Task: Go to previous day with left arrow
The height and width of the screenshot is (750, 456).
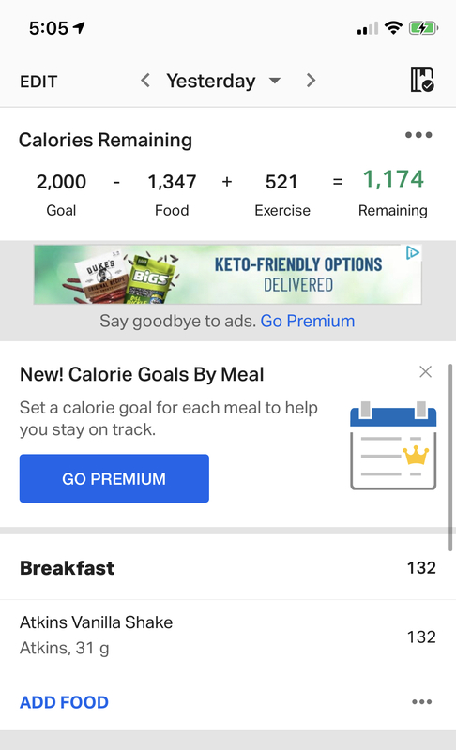Action: (145, 81)
